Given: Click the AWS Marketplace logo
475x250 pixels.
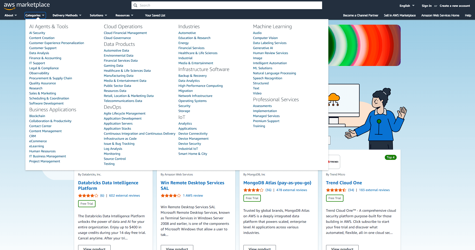Looking at the screenshot, I should 27,6.
